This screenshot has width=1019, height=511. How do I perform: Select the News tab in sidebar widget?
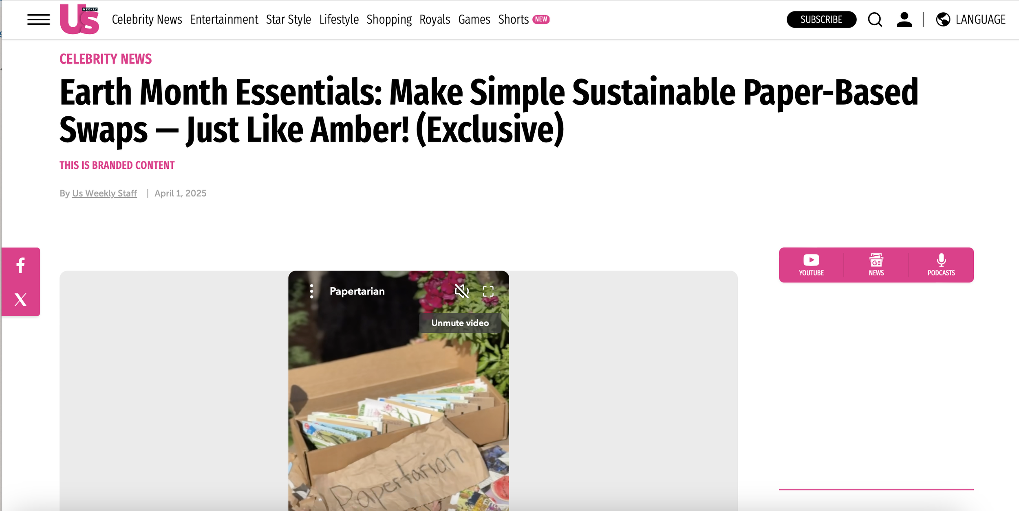[x=876, y=265]
